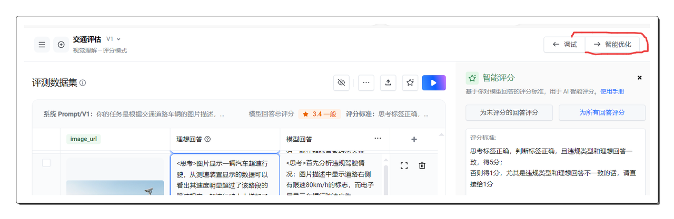Open the 使用手册 link
Image resolution: width=674 pixels, height=219 pixels.
tap(612, 91)
